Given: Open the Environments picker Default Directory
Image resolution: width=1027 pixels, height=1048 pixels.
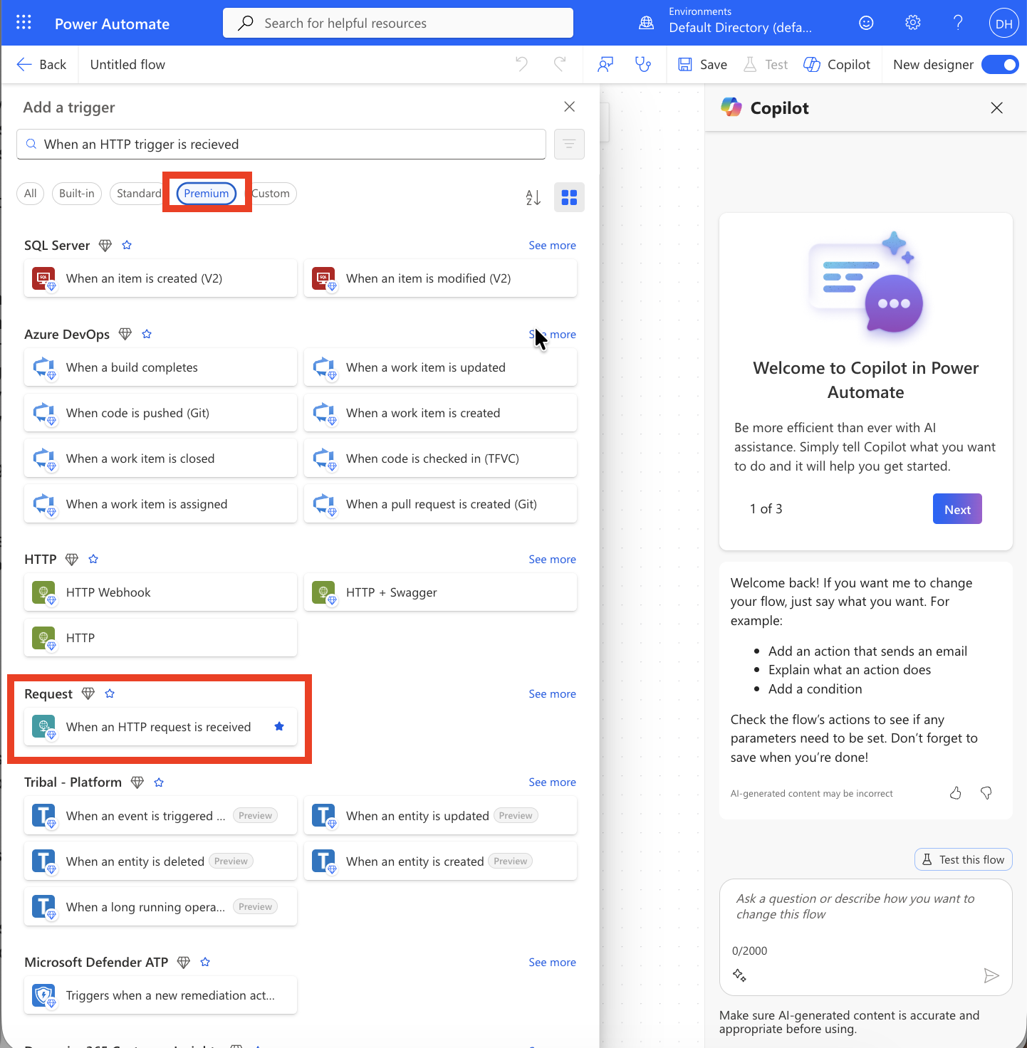Looking at the screenshot, I should tap(739, 27).
